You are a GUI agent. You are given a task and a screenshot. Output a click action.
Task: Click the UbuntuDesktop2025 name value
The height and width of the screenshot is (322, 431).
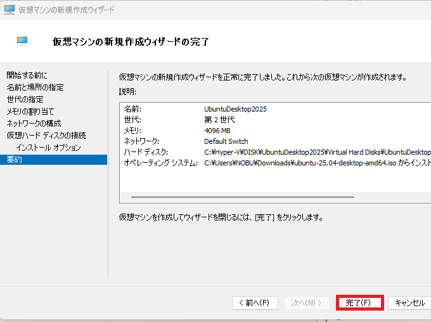(x=235, y=109)
